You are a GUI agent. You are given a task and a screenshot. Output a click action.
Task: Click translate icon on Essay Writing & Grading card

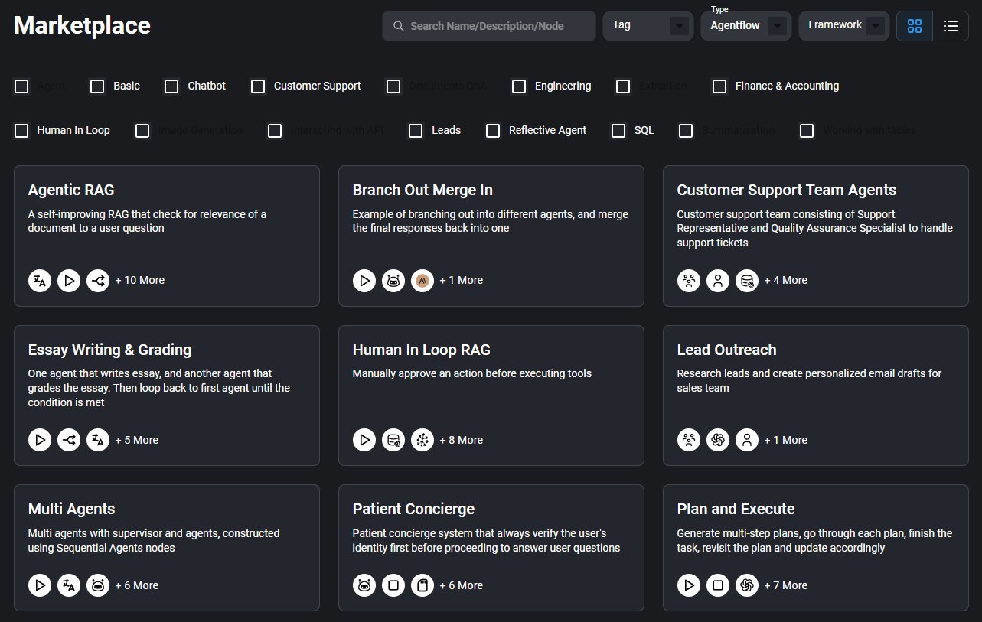(98, 440)
